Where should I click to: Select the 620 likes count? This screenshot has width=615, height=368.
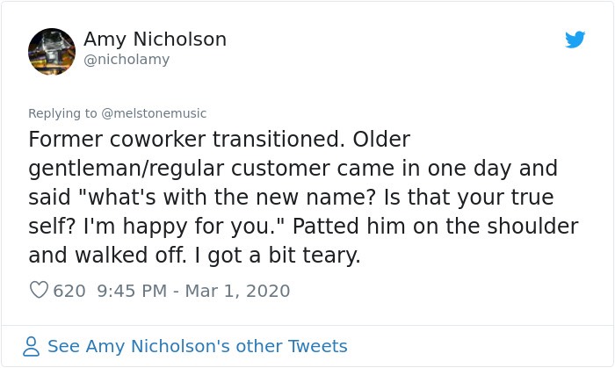pos(69,291)
